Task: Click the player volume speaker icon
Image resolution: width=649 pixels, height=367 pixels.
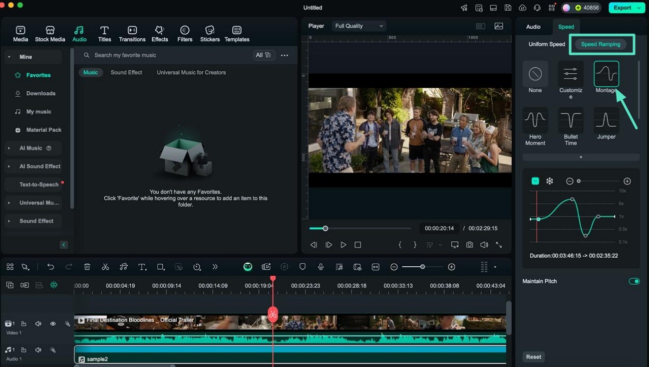Action: point(484,245)
